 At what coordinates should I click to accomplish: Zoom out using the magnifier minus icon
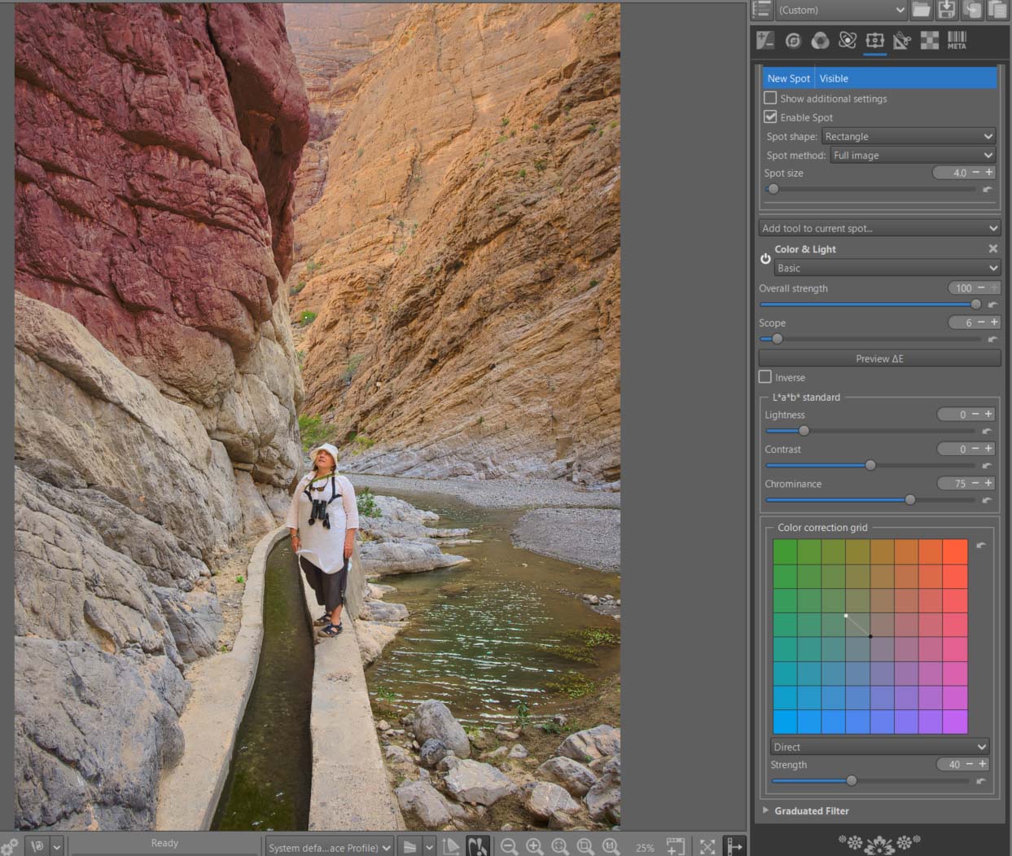tap(509, 847)
